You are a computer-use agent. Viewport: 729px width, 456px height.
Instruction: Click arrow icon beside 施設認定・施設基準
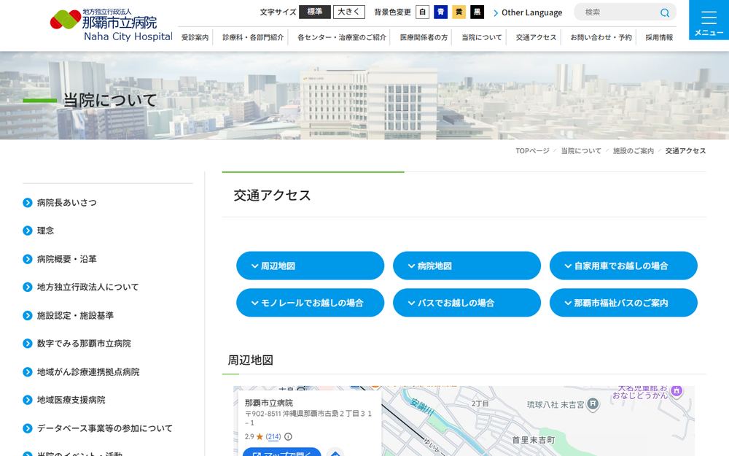click(28, 315)
